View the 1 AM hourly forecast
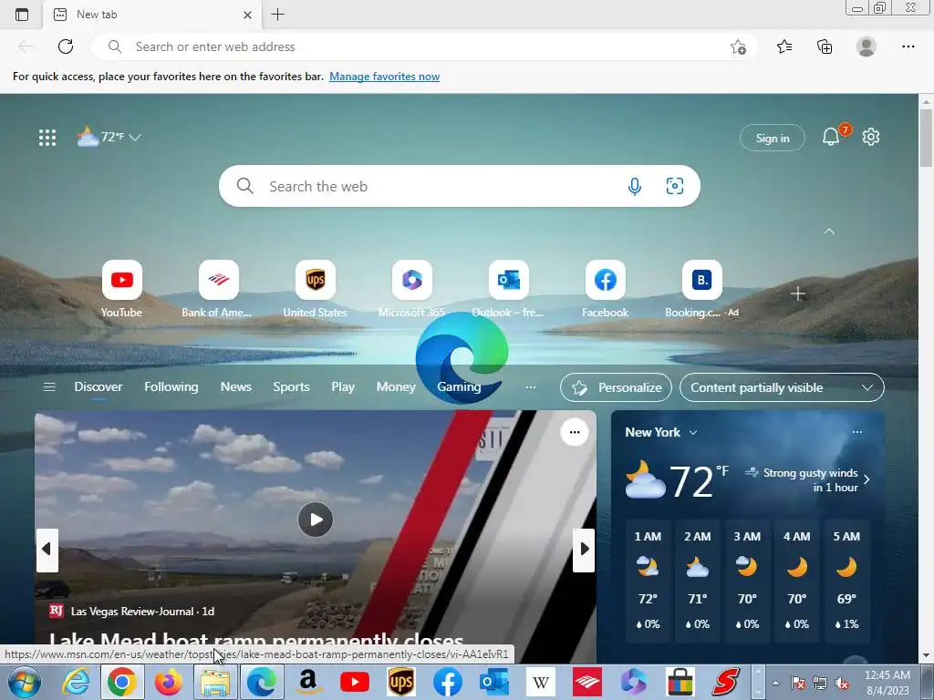Screen dimensions: 934x700 tap(648, 581)
